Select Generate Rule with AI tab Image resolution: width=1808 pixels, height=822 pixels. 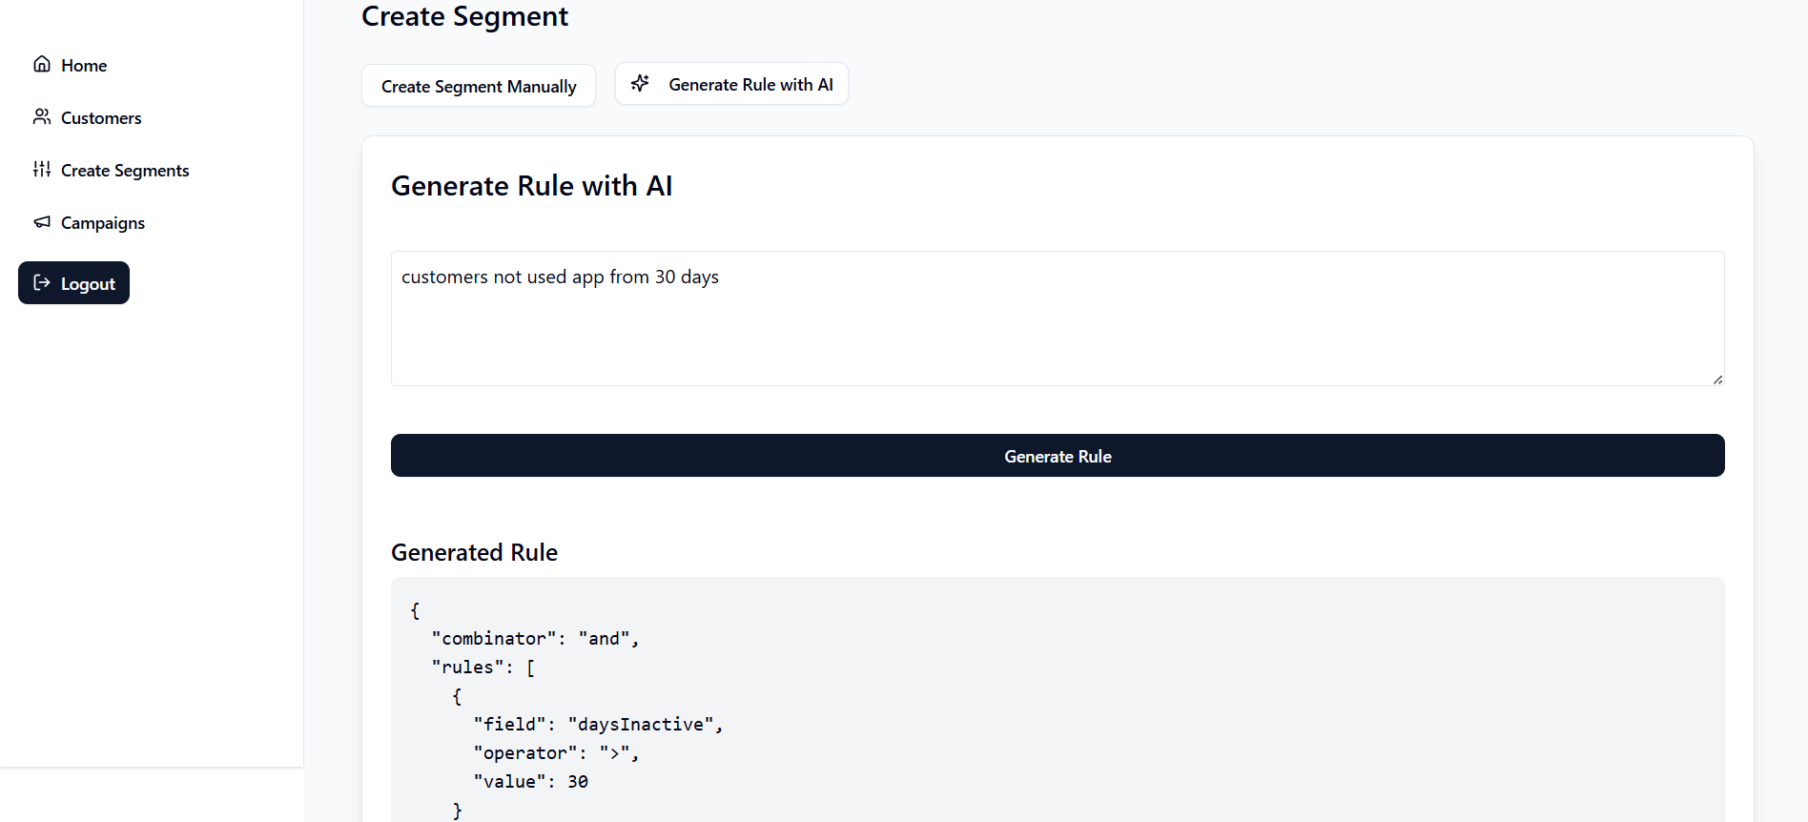pos(731,84)
